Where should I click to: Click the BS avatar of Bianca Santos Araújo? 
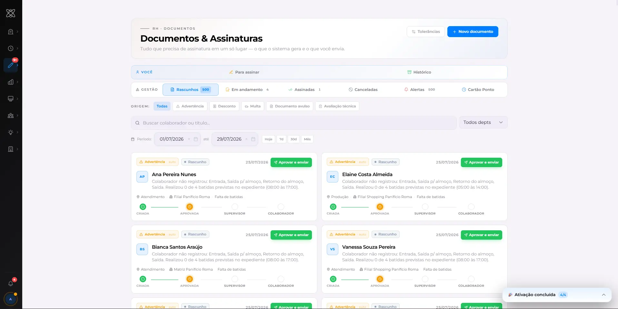click(142, 249)
